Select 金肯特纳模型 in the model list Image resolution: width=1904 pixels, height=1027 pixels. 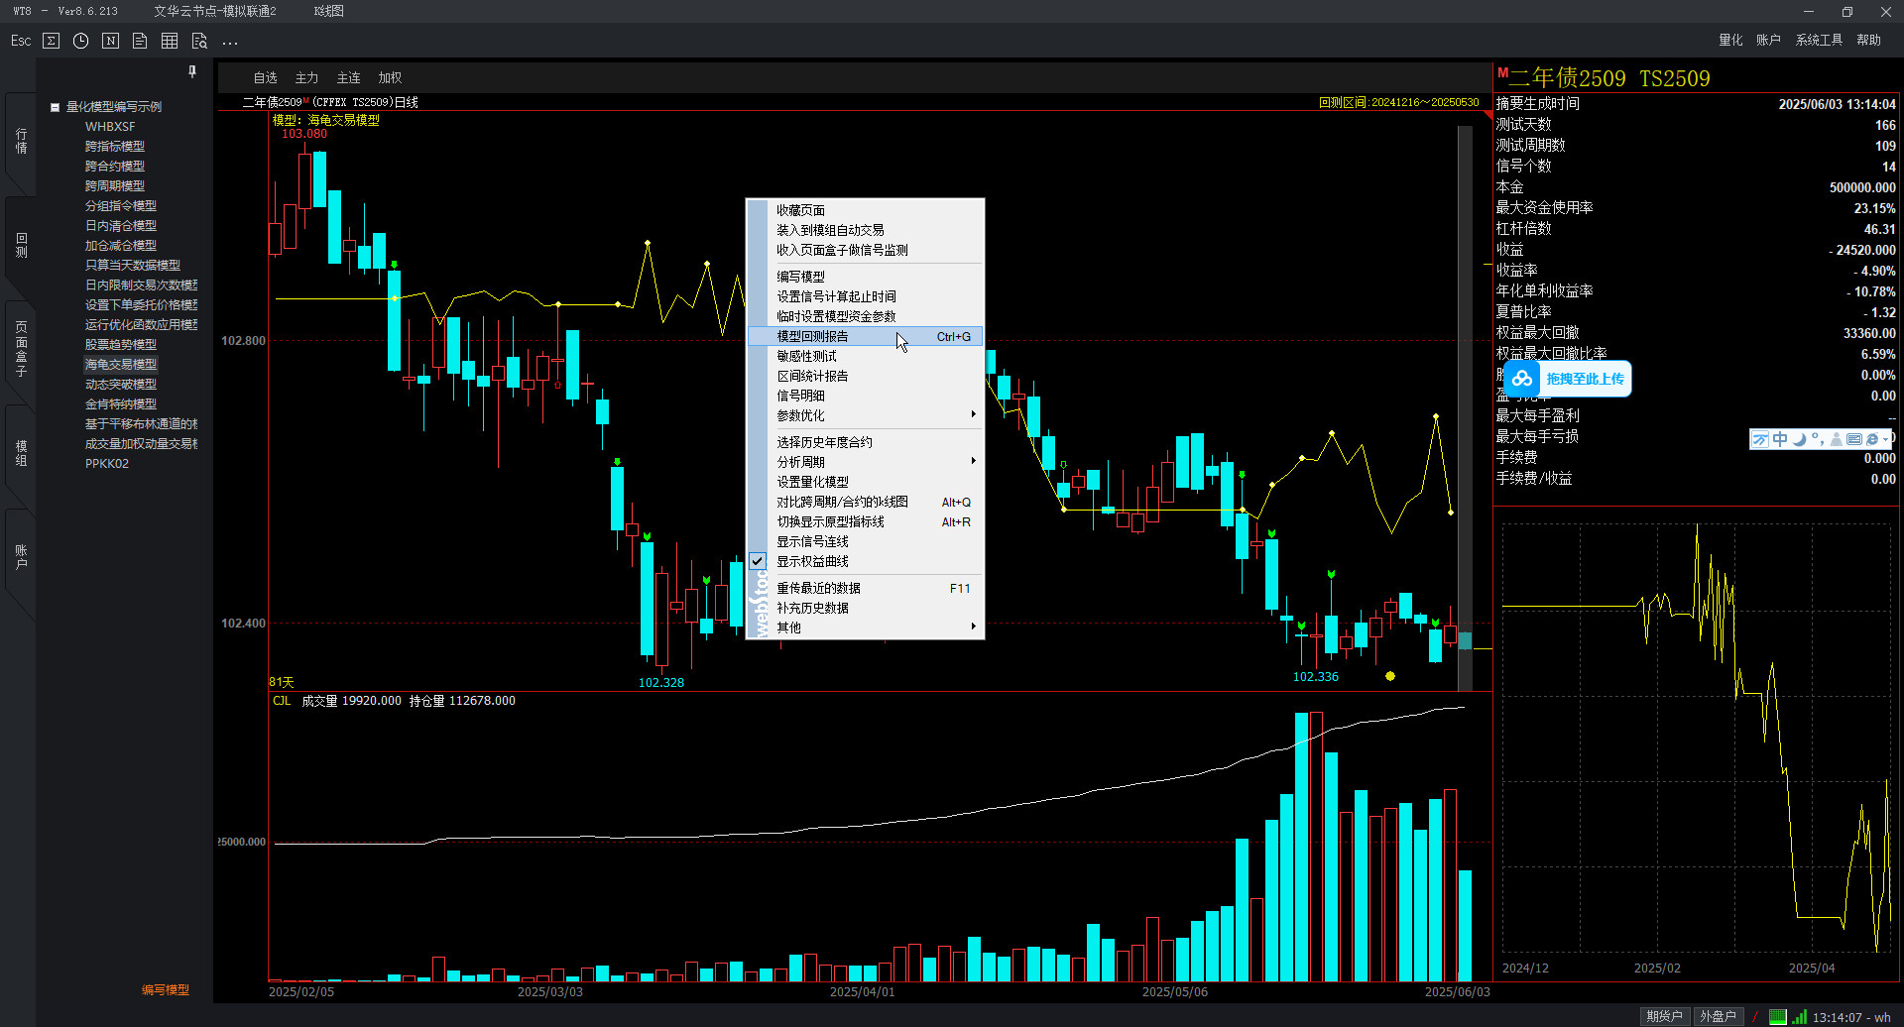tap(121, 403)
